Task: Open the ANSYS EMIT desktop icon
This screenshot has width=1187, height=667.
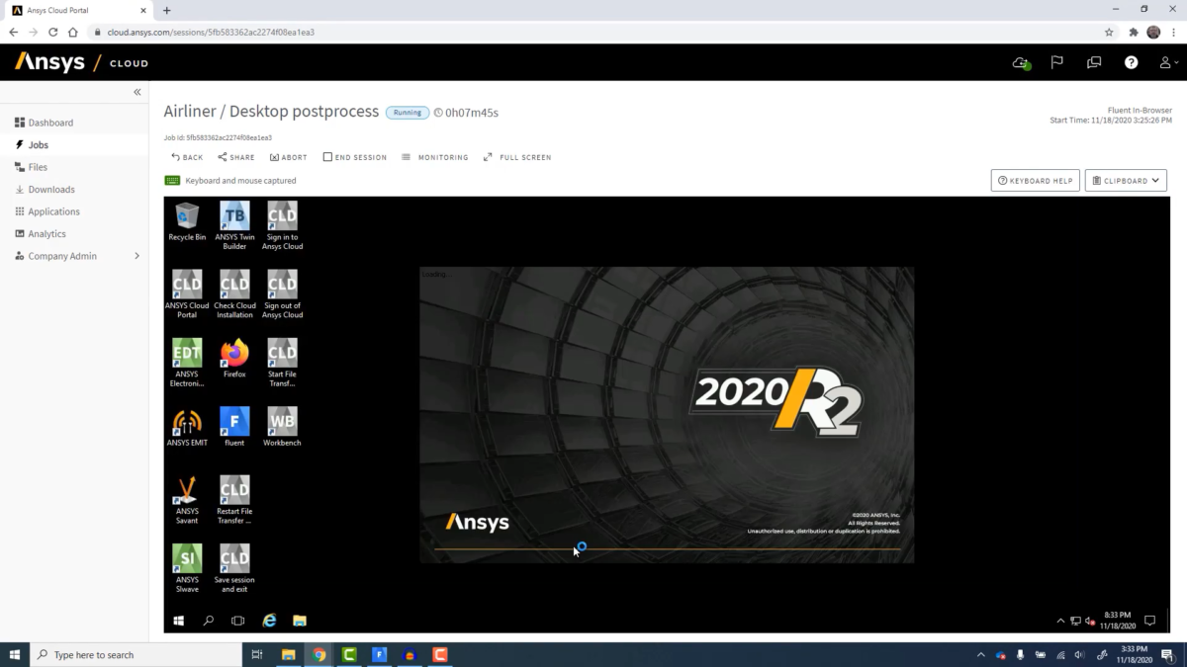Action: tap(187, 427)
